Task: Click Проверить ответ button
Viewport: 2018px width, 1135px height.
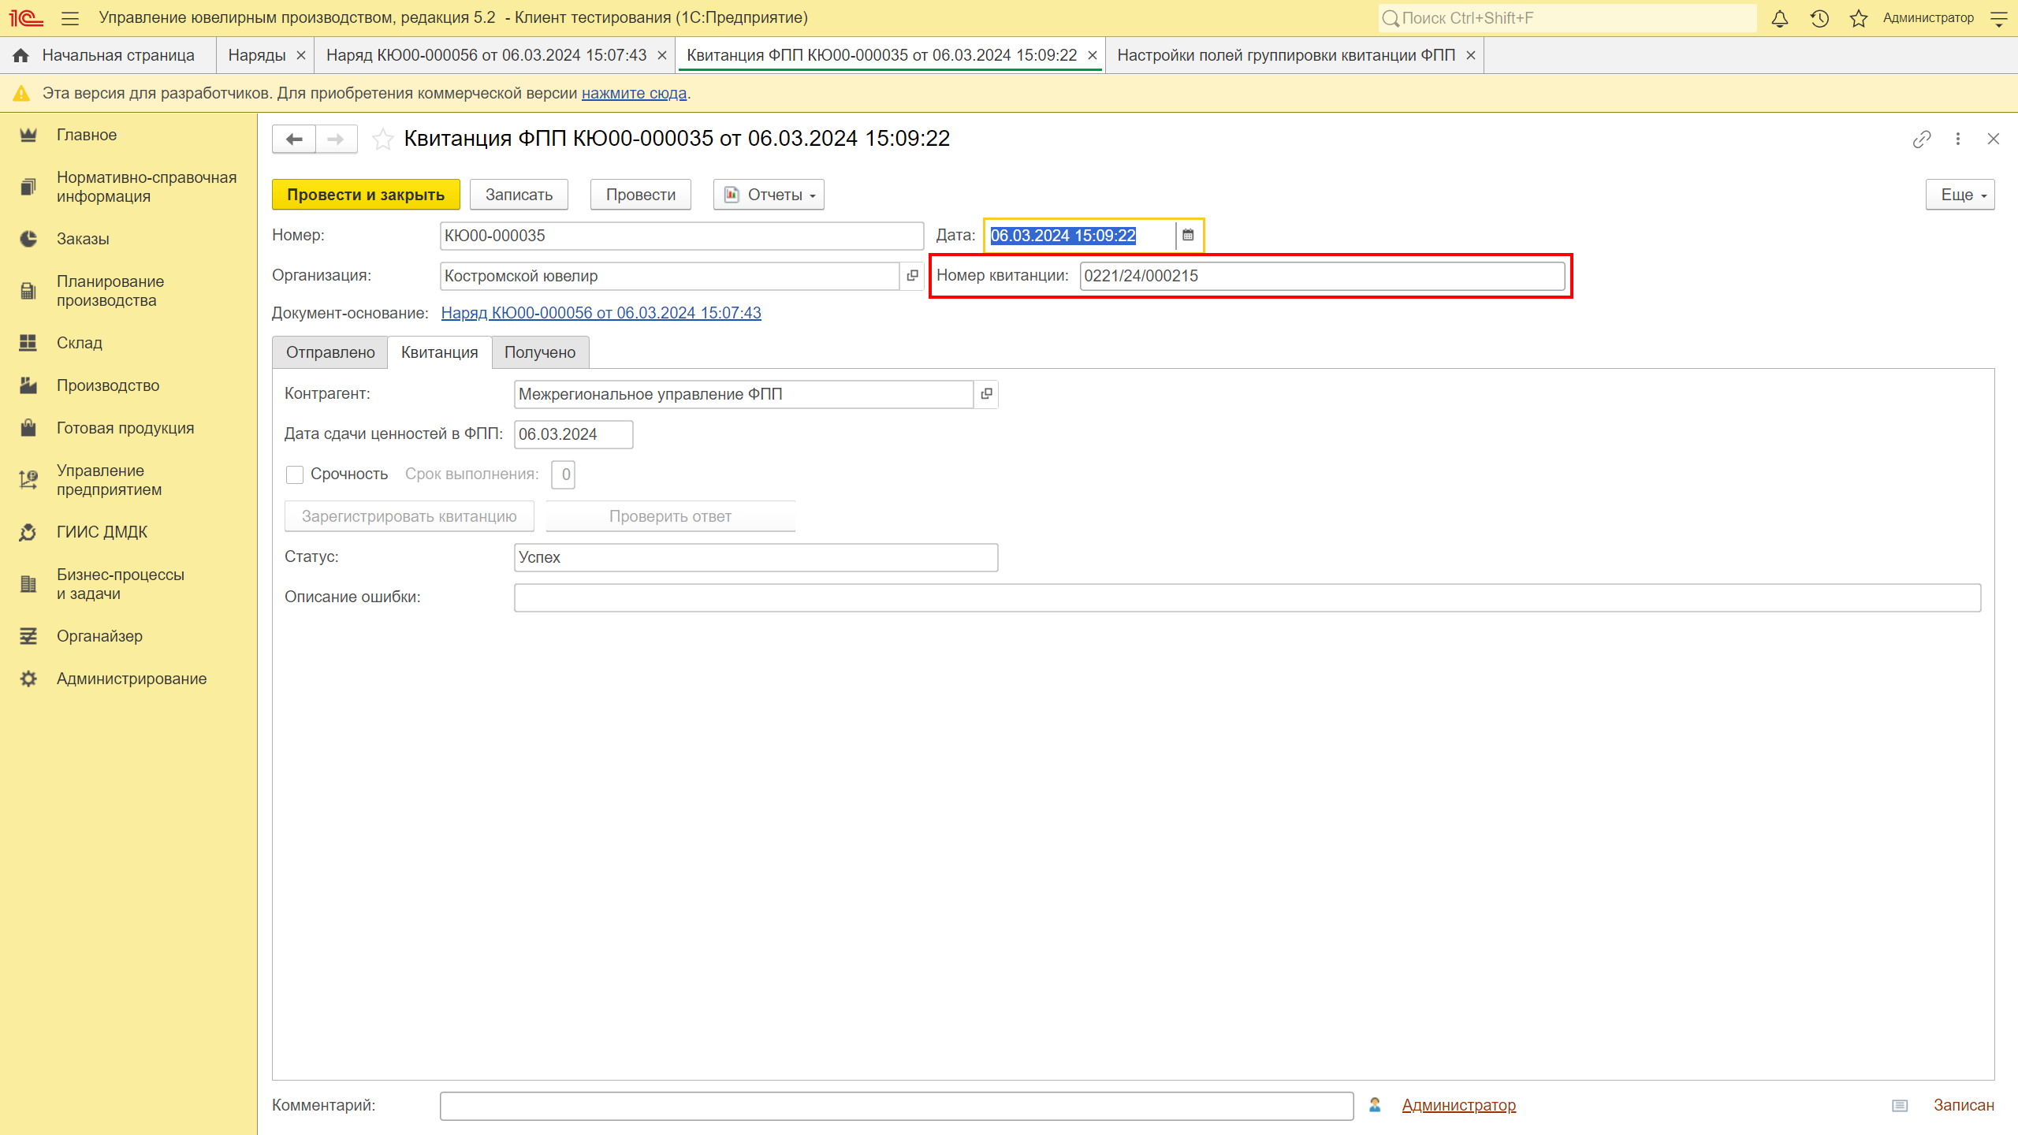Action: (x=670, y=516)
